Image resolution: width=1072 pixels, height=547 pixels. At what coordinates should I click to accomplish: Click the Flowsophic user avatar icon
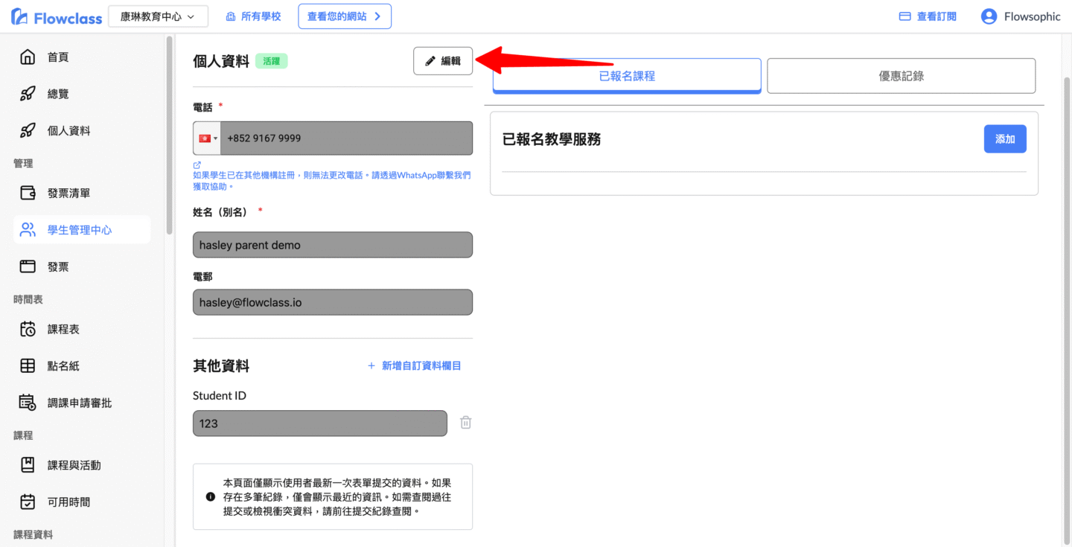[x=989, y=16]
